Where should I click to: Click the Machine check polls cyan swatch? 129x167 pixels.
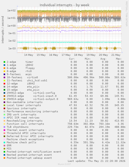pos(4,142)
